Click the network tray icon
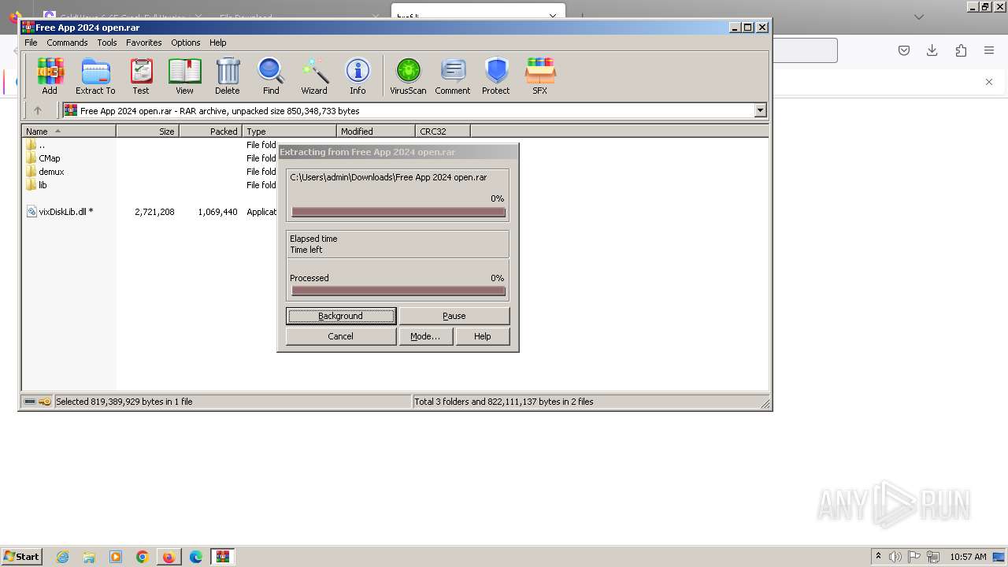This screenshot has width=1008, height=567. [x=933, y=557]
